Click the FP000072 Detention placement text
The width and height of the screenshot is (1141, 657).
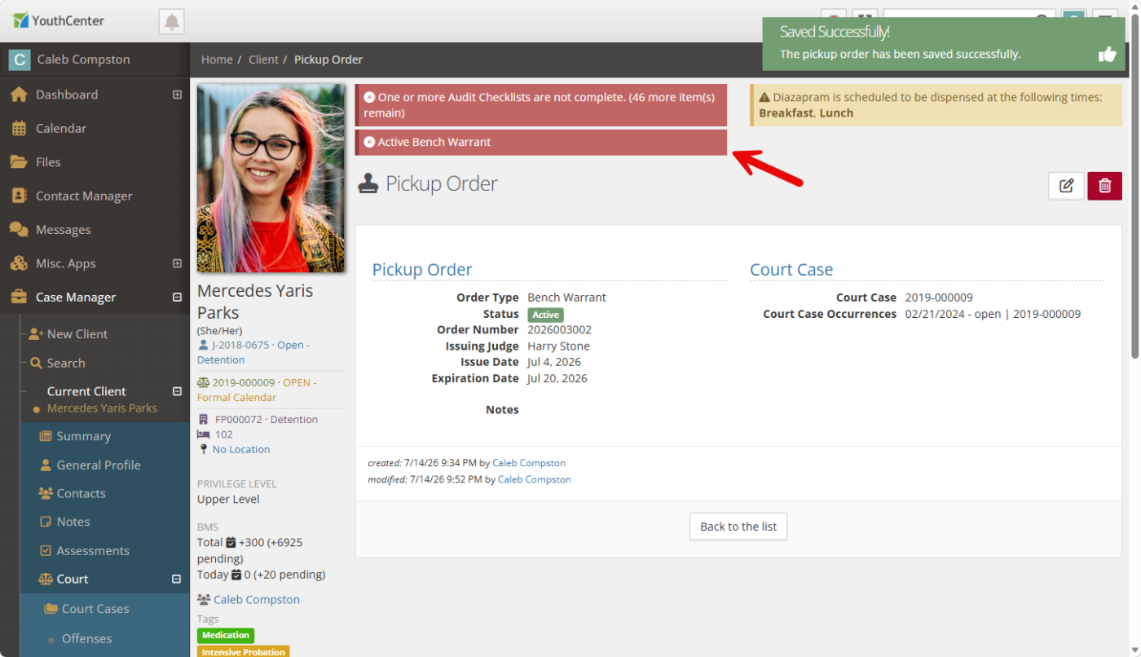(267, 419)
